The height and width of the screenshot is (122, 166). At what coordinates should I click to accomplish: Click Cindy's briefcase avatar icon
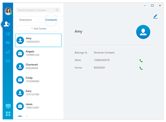[x=20, y=80]
